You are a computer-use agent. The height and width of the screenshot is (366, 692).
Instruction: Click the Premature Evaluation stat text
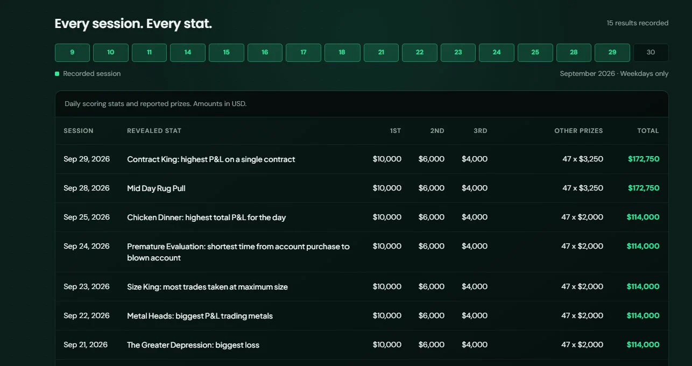coord(238,252)
